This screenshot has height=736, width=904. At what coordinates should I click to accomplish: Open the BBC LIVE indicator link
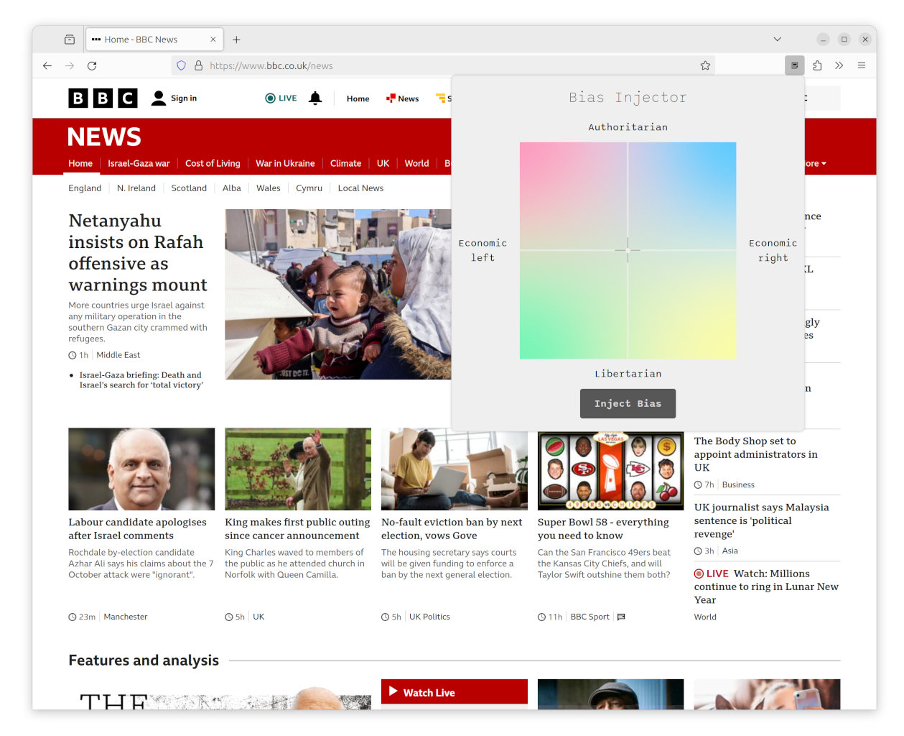pyautogui.click(x=281, y=98)
